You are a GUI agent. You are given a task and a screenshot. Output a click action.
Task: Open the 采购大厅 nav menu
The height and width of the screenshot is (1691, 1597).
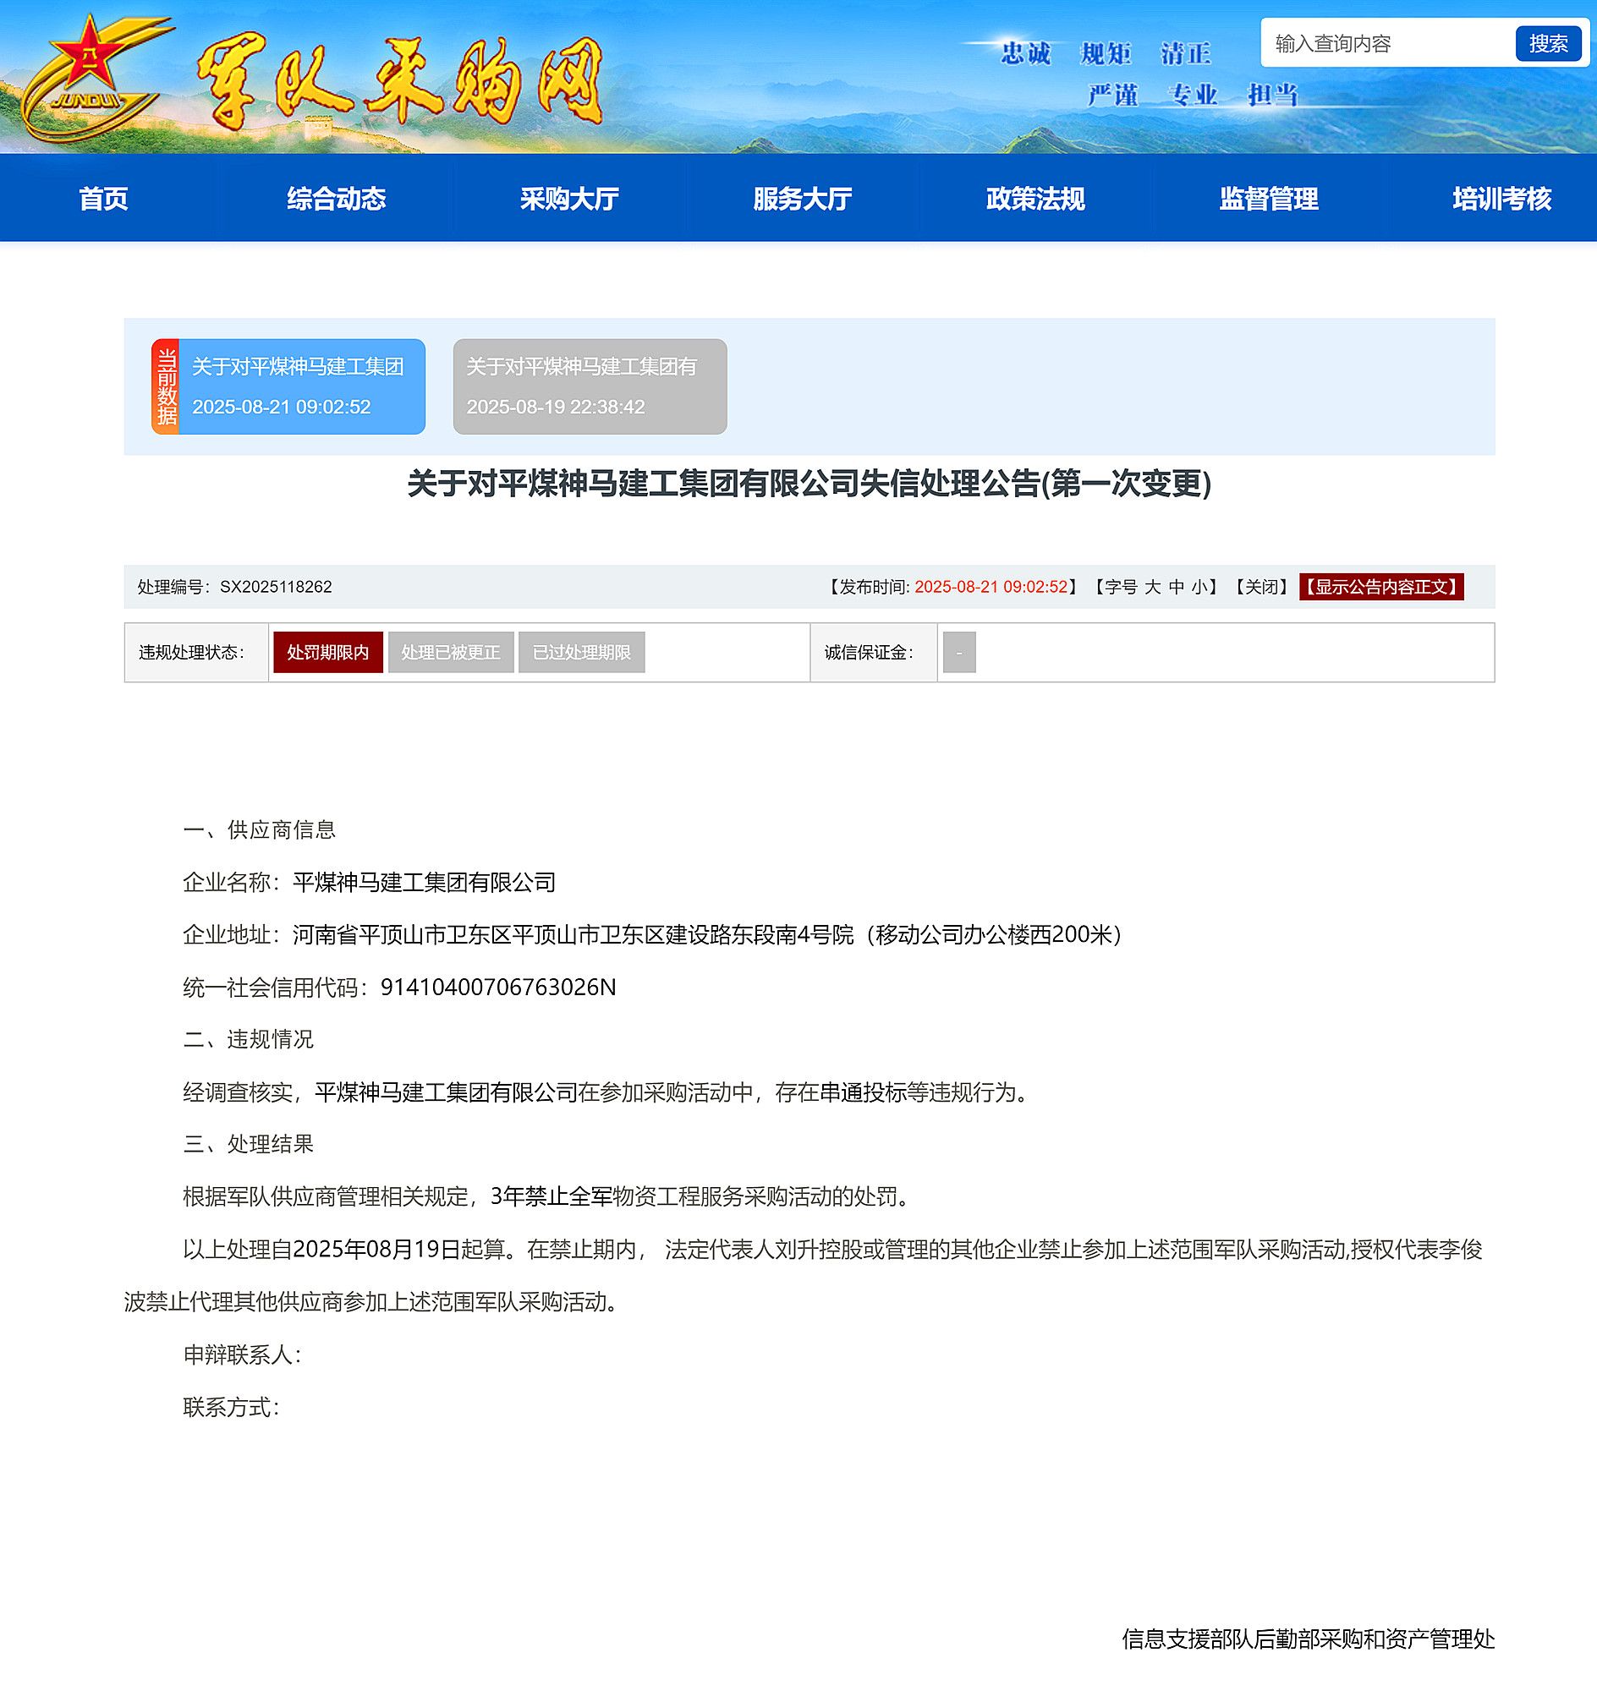pyautogui.click(x=569, y=199)
